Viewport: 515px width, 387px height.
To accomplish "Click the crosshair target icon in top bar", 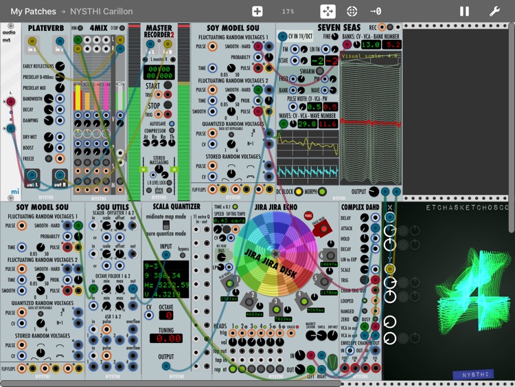I will (x=352, y=12).
